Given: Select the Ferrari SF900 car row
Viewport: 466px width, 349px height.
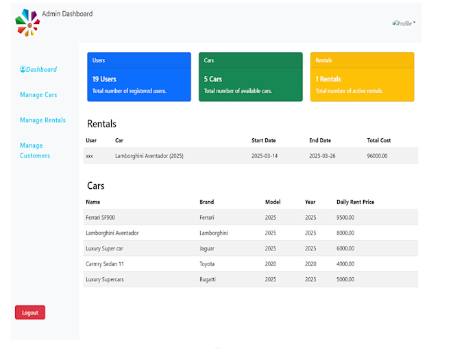Looking at the screenshot, I should tap(251, 218).
